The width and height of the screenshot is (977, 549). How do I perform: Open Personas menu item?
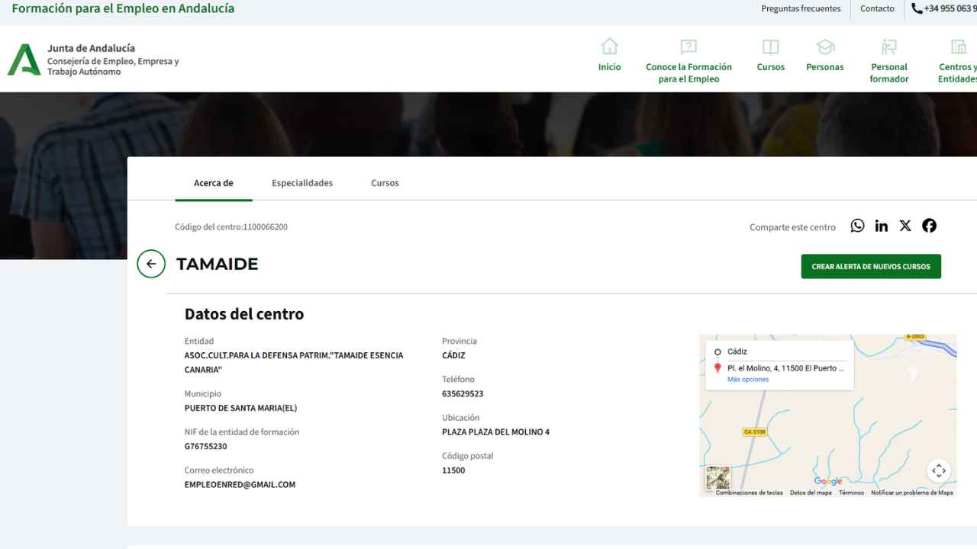pos(825,67)
